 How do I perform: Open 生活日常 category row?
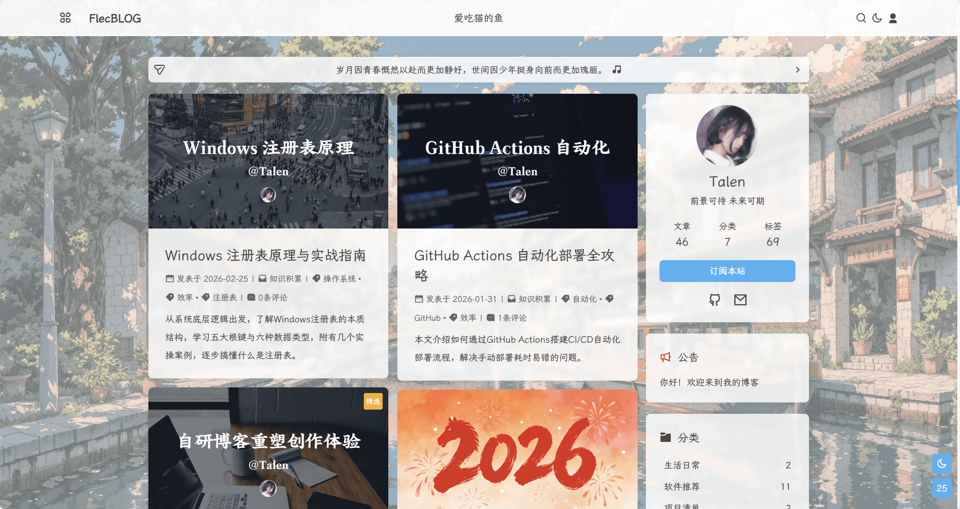pyautogui.click(x=727, y=465)
